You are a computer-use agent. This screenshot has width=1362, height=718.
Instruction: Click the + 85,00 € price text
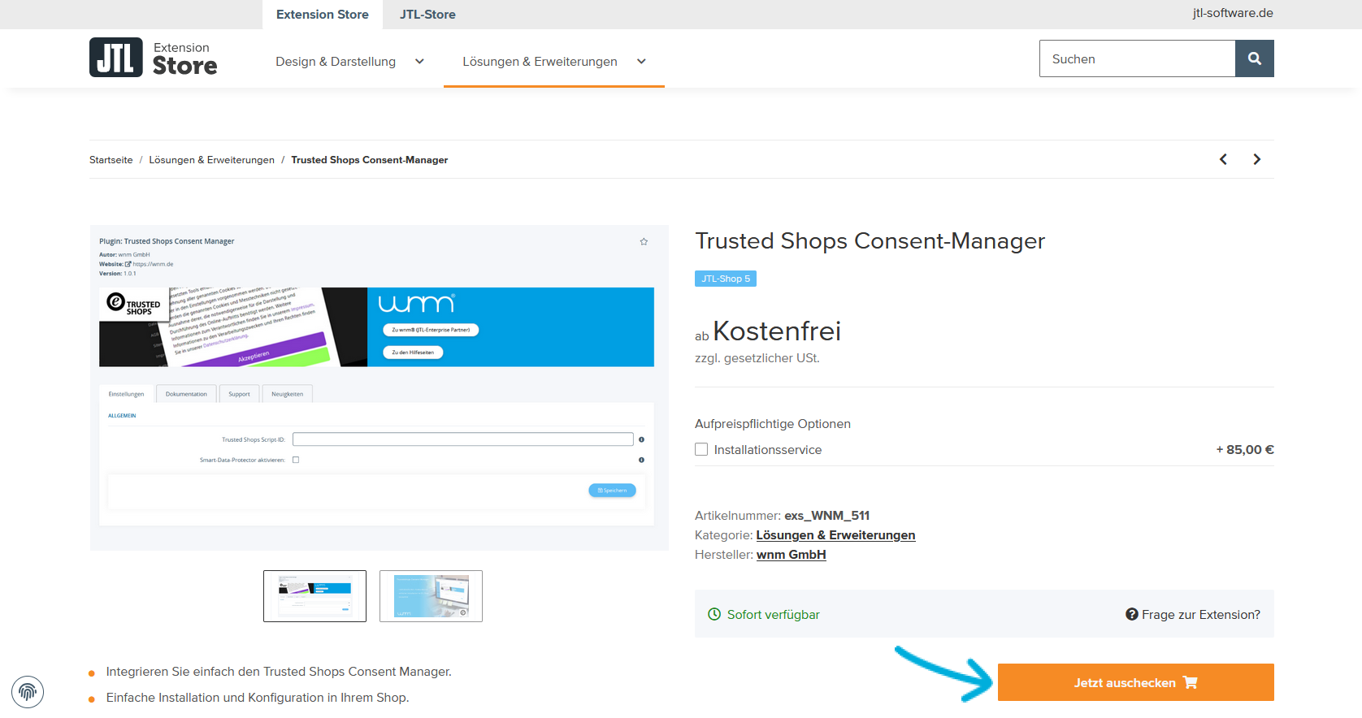pyautogui.click(x=1245, y=450)
